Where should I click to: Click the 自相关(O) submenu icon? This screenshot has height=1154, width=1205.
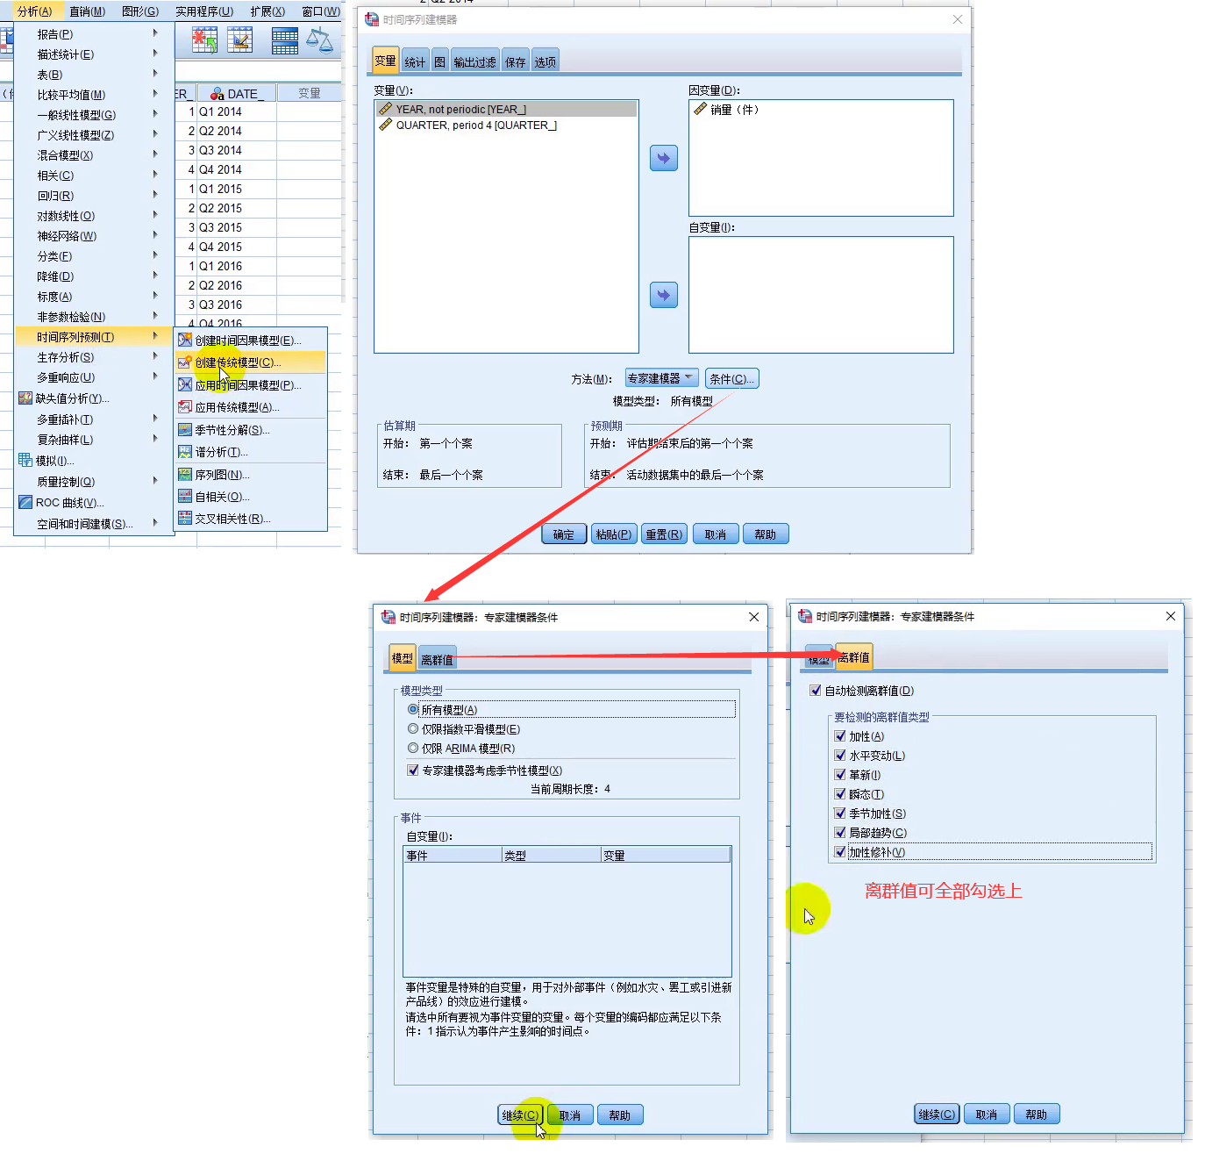[185, 496]
